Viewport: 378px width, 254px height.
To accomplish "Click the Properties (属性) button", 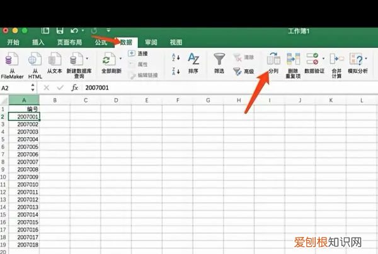I will 138,64.
